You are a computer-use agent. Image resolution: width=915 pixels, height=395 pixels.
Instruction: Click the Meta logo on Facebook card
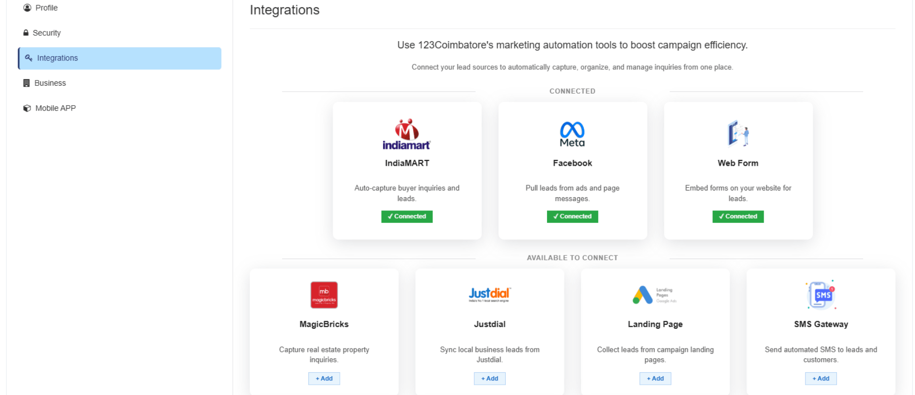[572, 134]
